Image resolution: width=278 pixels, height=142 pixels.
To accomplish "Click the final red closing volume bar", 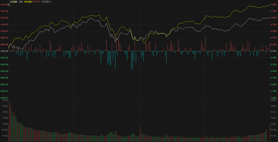I will pos(270,132).
